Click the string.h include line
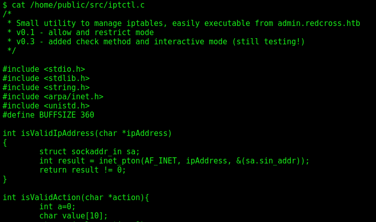 click(46, 87)
